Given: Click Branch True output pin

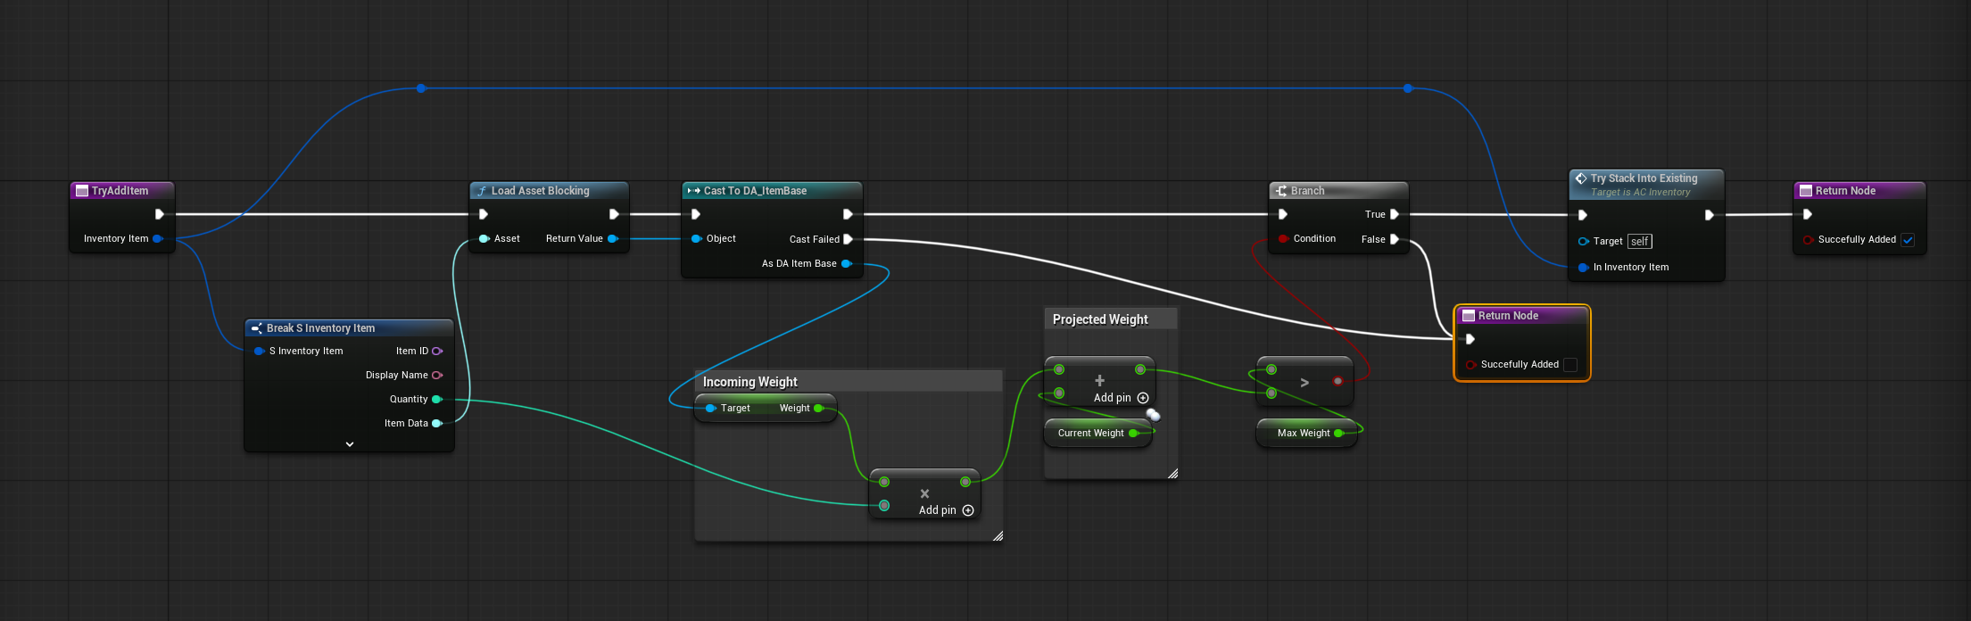Looking at the screenshot, I should [1395, 214].
